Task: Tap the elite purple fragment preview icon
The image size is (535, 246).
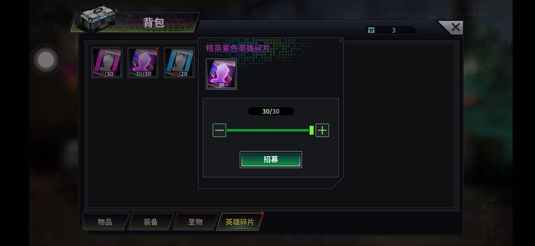Action: point(221,74)
